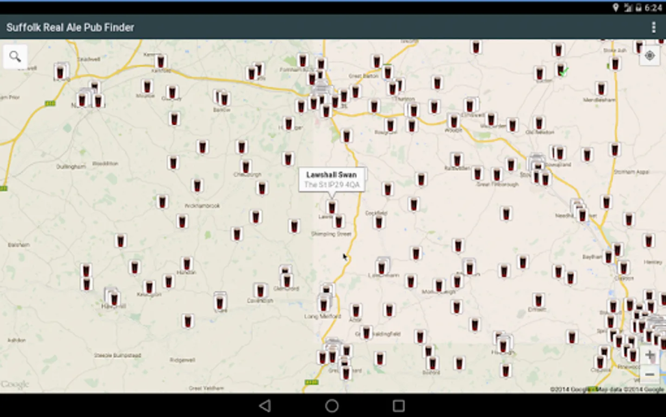Zoom out with the minus button
Screen dimensions: 666x417
point(650,374)
